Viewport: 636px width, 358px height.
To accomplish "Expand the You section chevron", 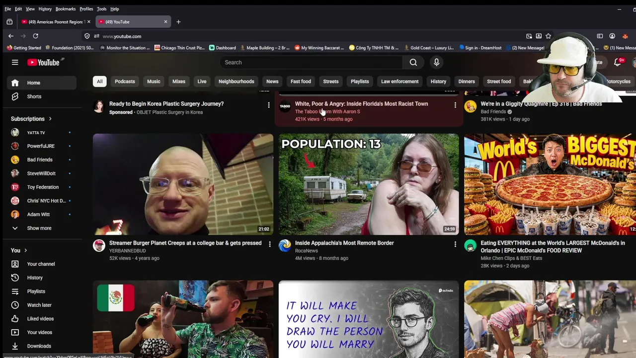I will pos(25,251).
